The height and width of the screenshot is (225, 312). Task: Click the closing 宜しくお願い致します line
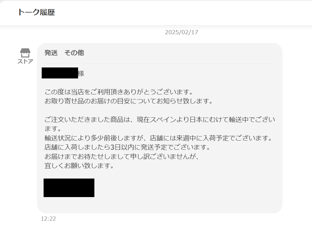(79, 165)
